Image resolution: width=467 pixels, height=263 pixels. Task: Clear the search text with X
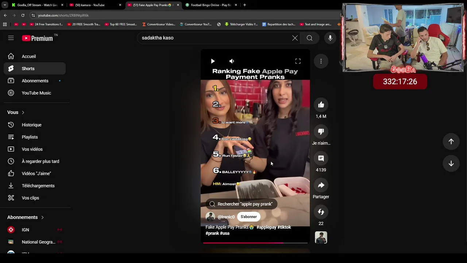click(x=295, y=38)
